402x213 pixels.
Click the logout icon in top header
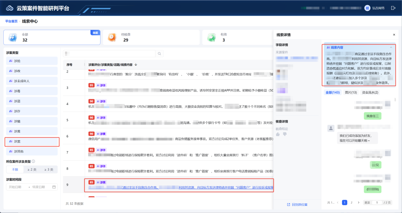coord(393,8)
